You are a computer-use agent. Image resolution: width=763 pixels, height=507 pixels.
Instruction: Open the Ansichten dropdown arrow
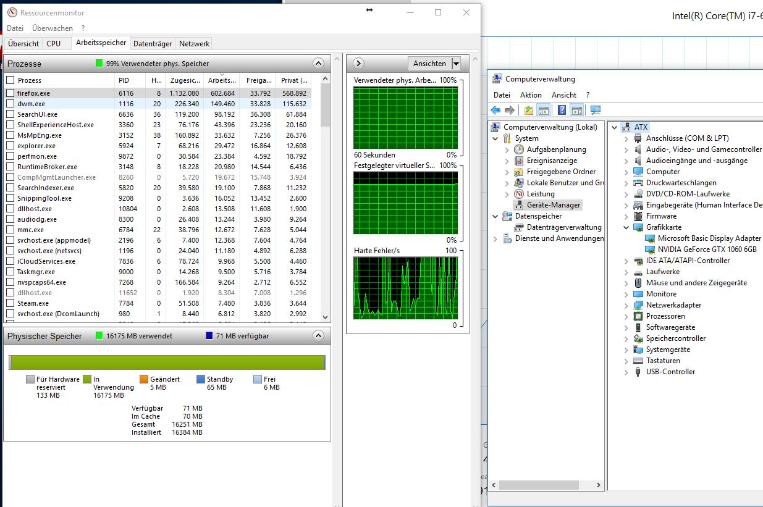pyautogui.click(x=456, y=64)
